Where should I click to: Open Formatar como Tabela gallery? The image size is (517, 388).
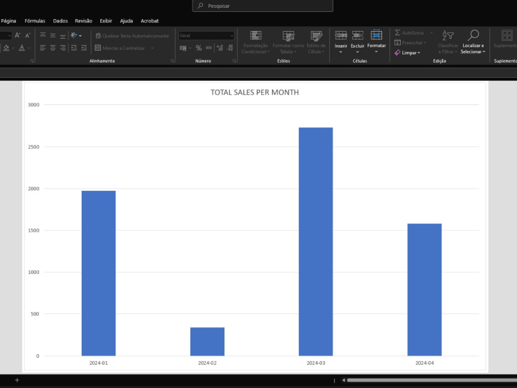(288, 42)
